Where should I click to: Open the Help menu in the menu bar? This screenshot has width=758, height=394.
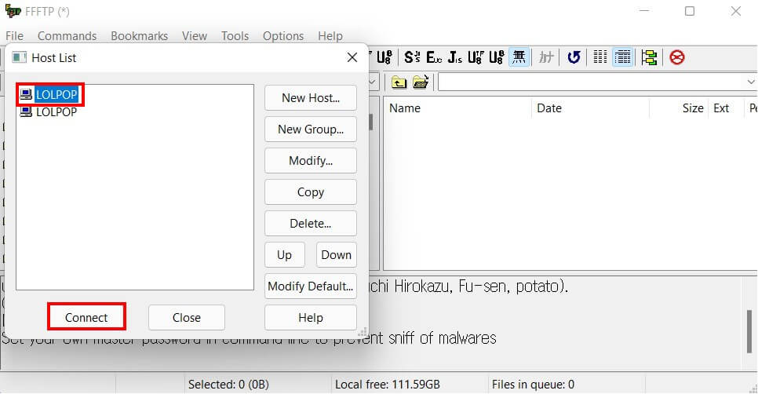click(x=330, y=36)
